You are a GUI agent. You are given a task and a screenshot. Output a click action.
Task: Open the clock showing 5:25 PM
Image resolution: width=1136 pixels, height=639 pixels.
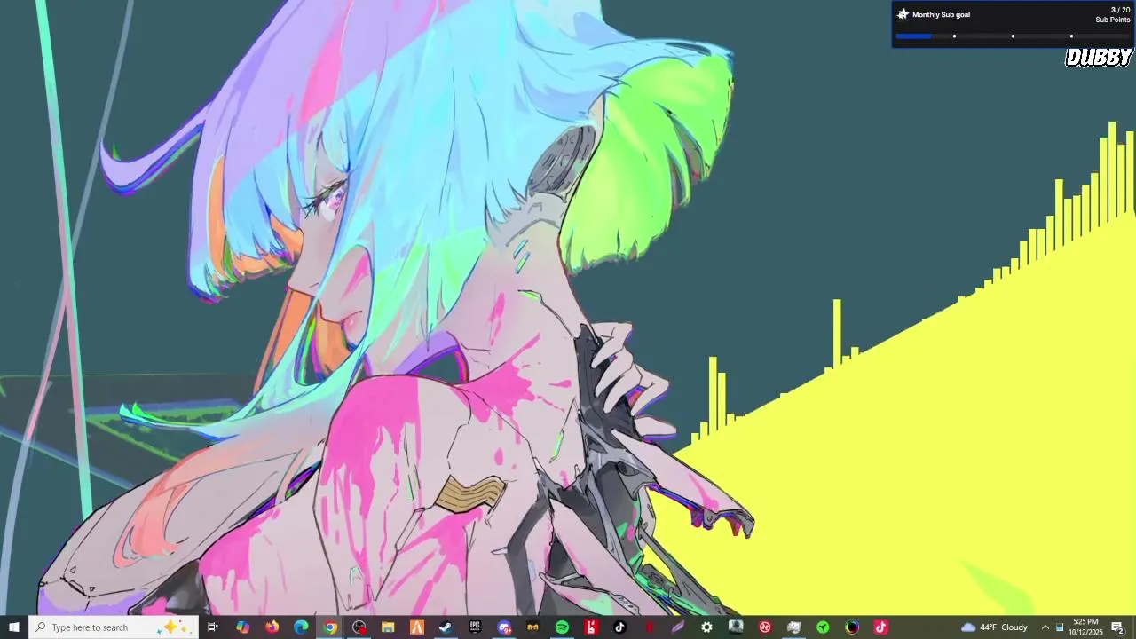pyautogui.click(x=1085, y=627)
